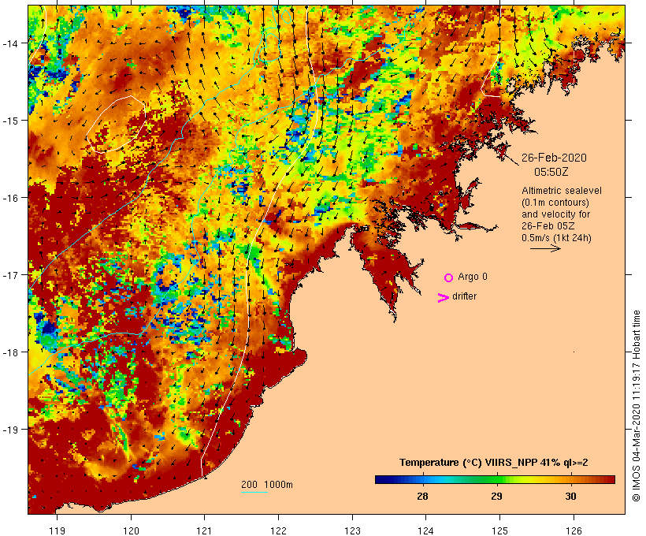Image resolution: width=646 pixels, height=536 pixels.
Task: Click the 126 longitude axis label
Action: click(x=574, y=530)
